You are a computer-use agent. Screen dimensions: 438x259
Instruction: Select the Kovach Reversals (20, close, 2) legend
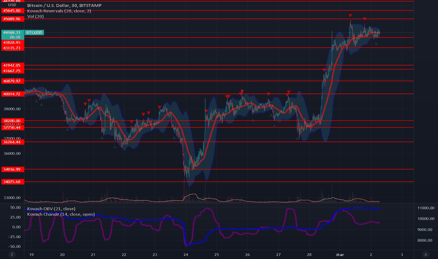[59, 11]
